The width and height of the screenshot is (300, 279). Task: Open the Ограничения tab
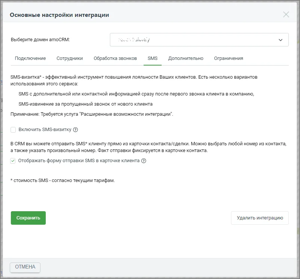[229, 58]
